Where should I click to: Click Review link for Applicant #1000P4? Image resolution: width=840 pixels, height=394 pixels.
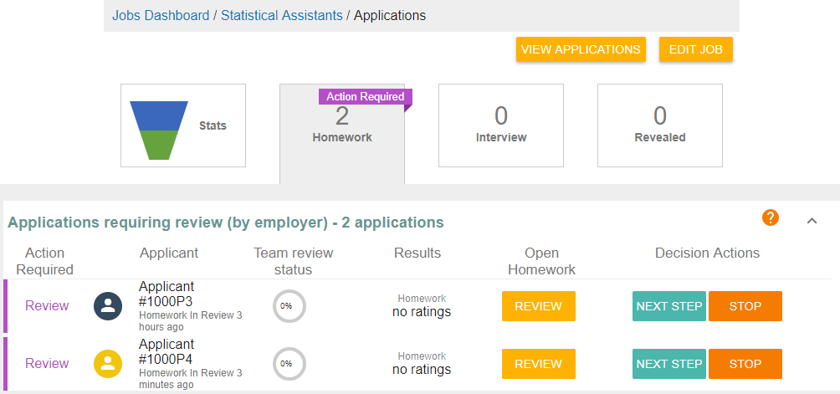pos(47,364)
